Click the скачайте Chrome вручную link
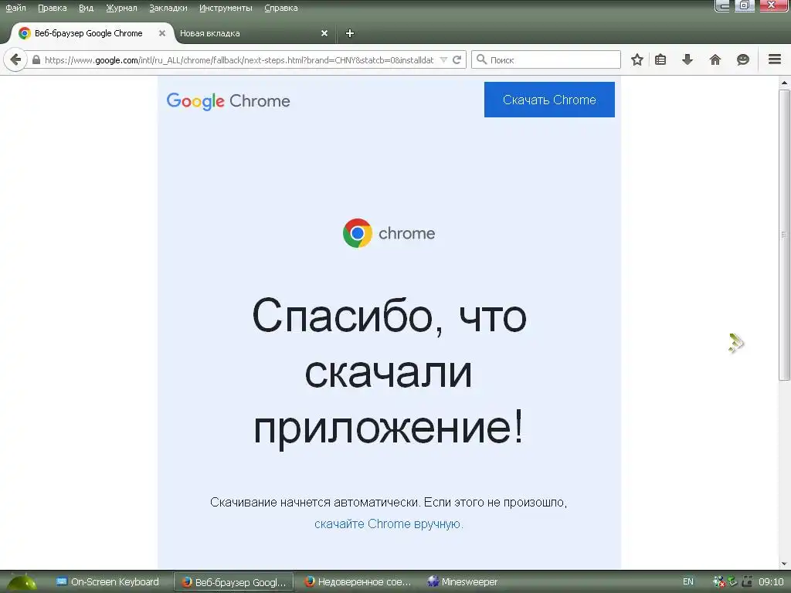 coord(389,524)
